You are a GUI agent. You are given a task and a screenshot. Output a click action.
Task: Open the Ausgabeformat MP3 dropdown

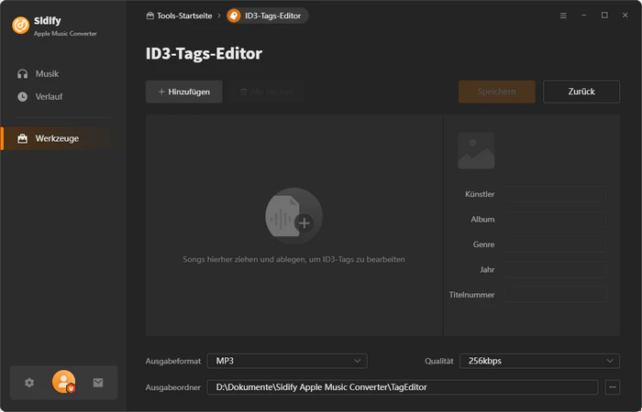pos(287,361)
